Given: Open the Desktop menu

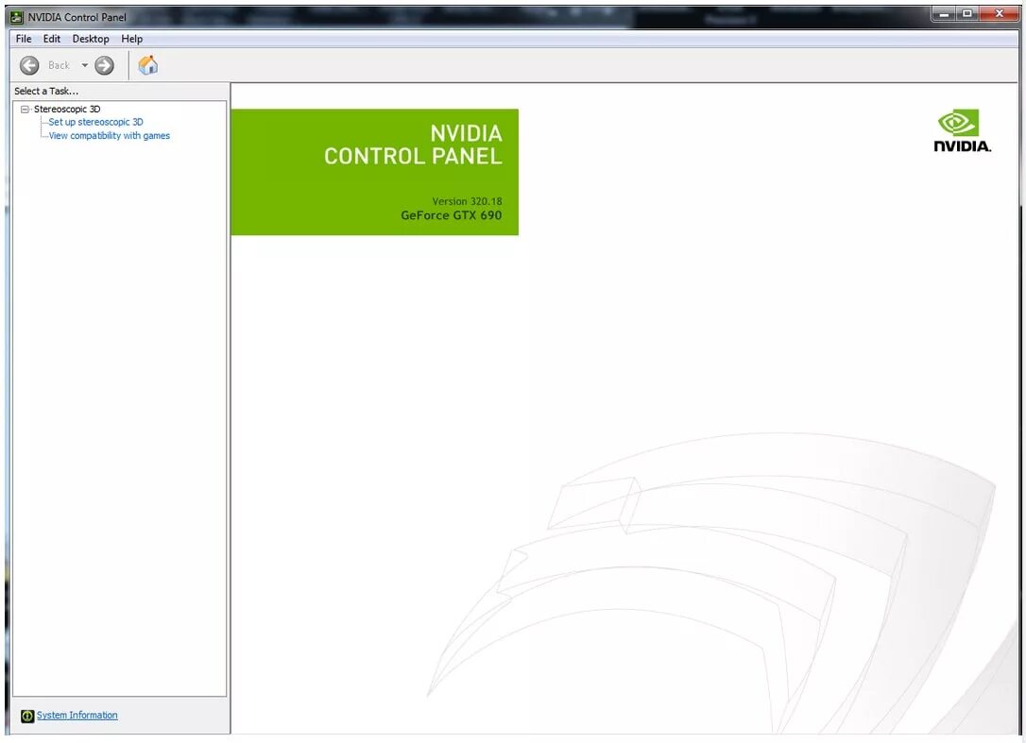Looking at the screenshot, I should pyautogui.click(x=91, y=39).
